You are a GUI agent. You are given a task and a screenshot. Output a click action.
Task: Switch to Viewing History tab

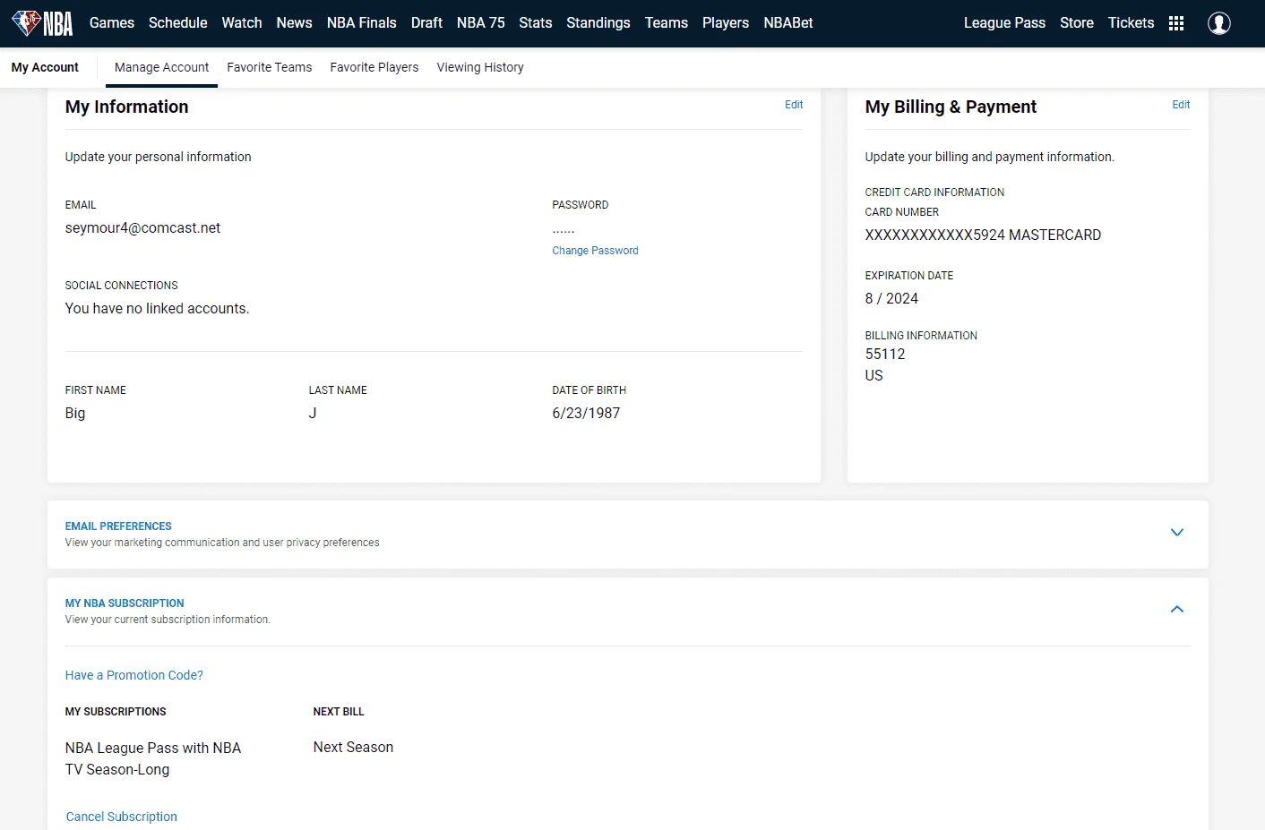click(x=480, y=67)
